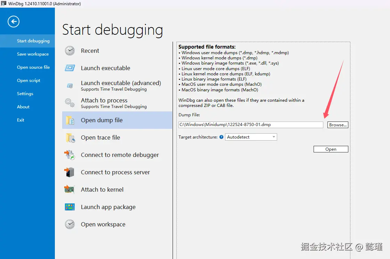Click the WinDbg title bar app icon
The height and width of the screenshot is (259, 390).
click(3, 3)
